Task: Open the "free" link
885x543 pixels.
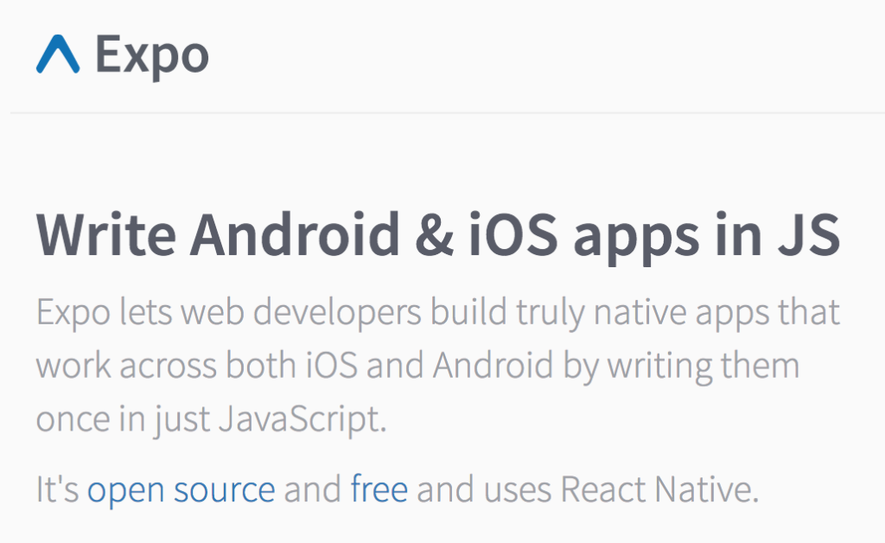Action: [379, 489]
